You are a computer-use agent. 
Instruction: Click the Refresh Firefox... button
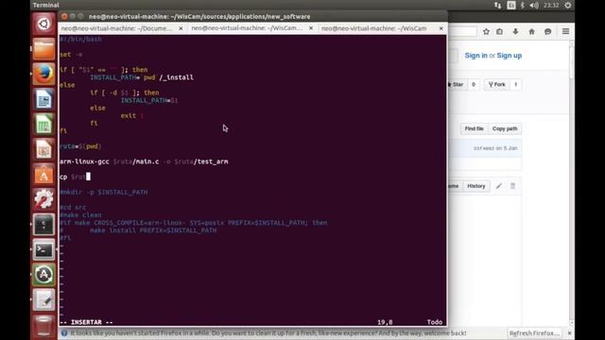[x=534, y=333]
